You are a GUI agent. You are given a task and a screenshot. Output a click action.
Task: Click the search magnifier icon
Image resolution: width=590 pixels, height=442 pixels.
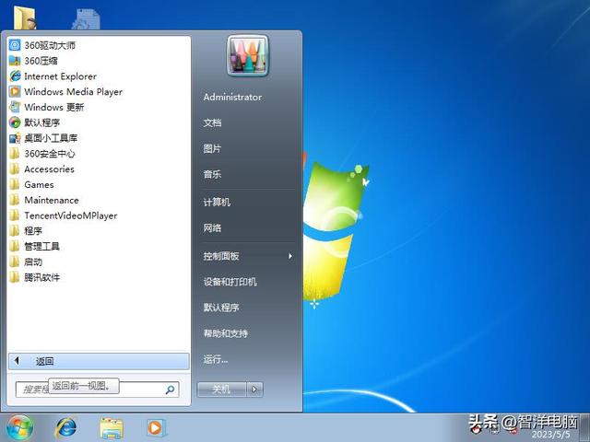(170, 390)
